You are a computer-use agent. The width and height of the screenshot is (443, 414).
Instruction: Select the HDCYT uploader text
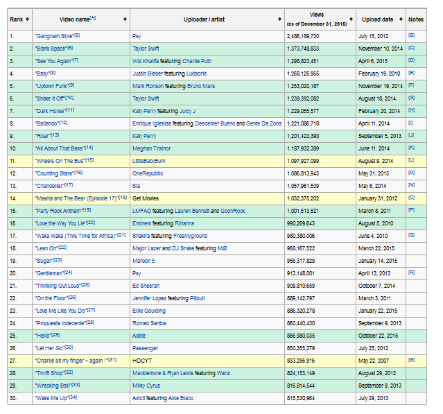tap(142, 361)
